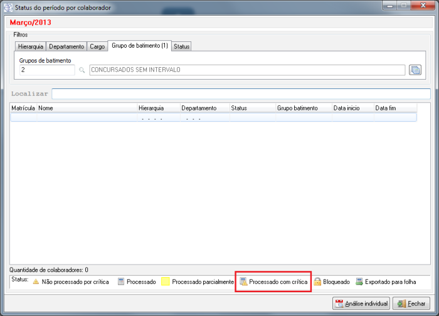Click the 'Exportado para folha' icon
This screenshot has height=316, width=439.
[359, 282]
